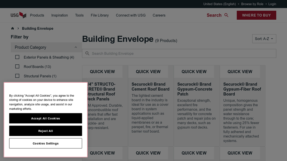This screenshot has height=161, width=287.
Task: Quick view Securock Gypsum-Concrete Patch
Action: pos(194,72)
